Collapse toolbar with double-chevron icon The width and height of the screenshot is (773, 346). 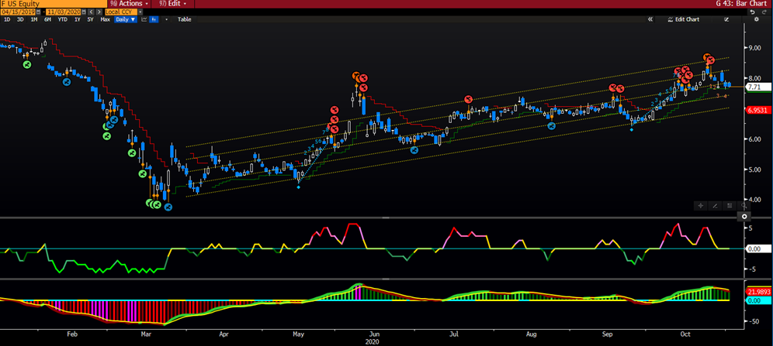tap(650, 19)
